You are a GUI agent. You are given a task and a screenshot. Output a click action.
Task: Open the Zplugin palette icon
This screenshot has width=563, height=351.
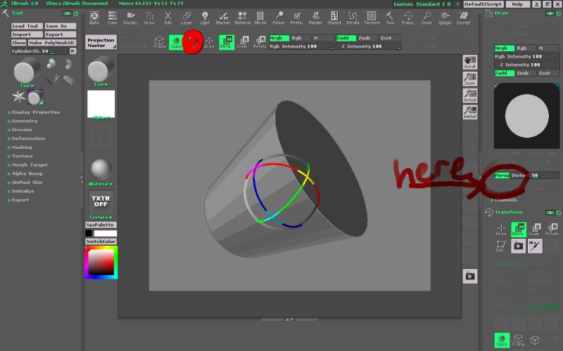click(445, 18)
